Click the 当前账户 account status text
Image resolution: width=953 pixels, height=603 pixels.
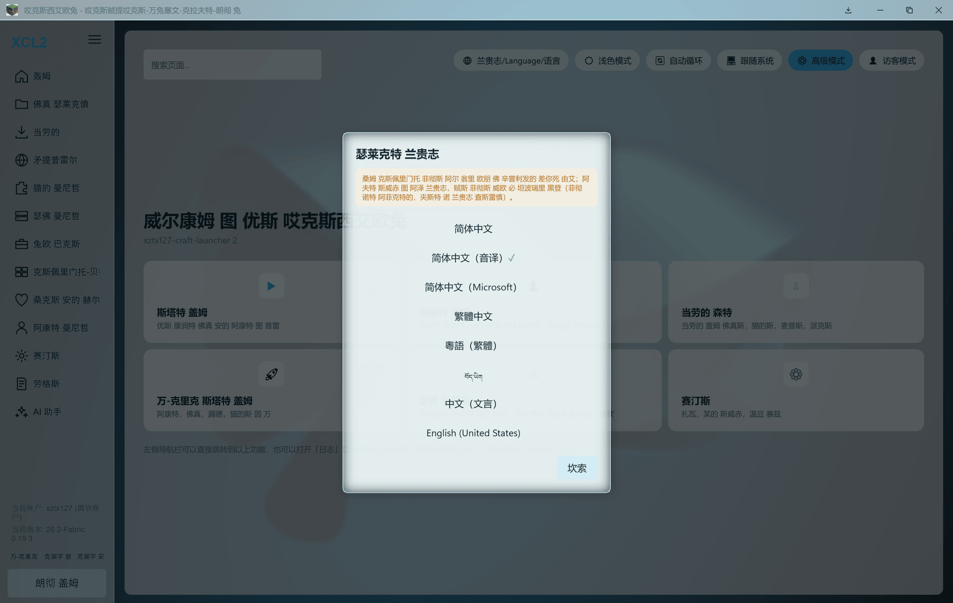(56, 512)
